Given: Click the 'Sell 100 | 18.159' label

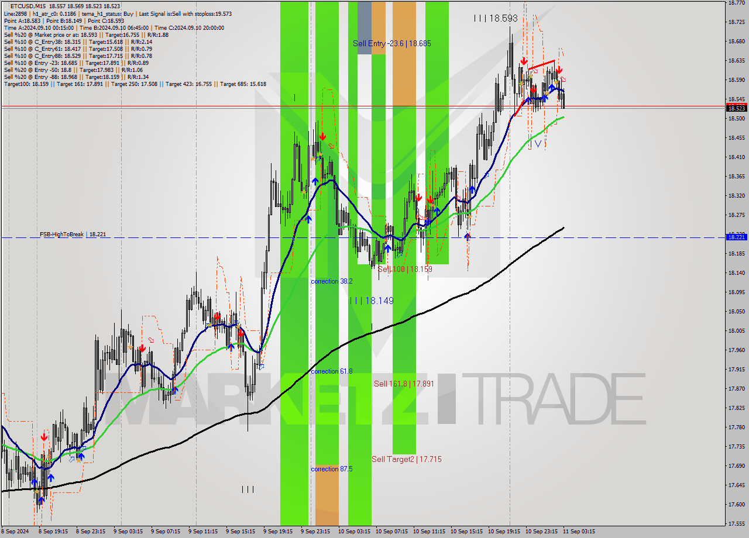Looking at the screenshot, I should click(x=405, y=269).
